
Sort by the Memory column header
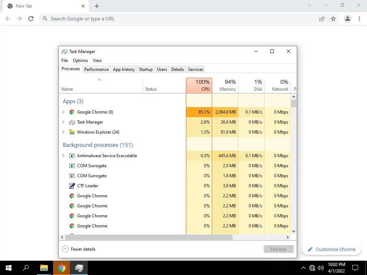click(x=225, y=86)
